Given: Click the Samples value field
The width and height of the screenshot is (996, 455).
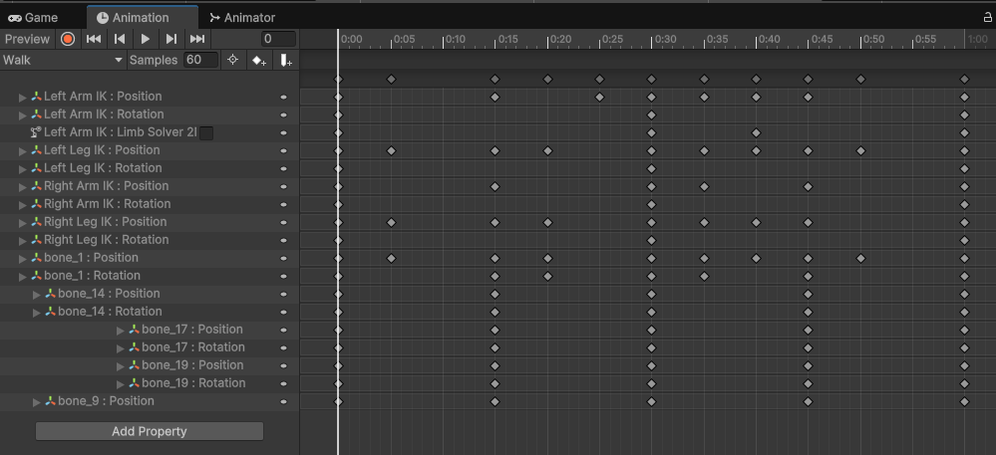Looking at the screenshot, I should point(200,61).
